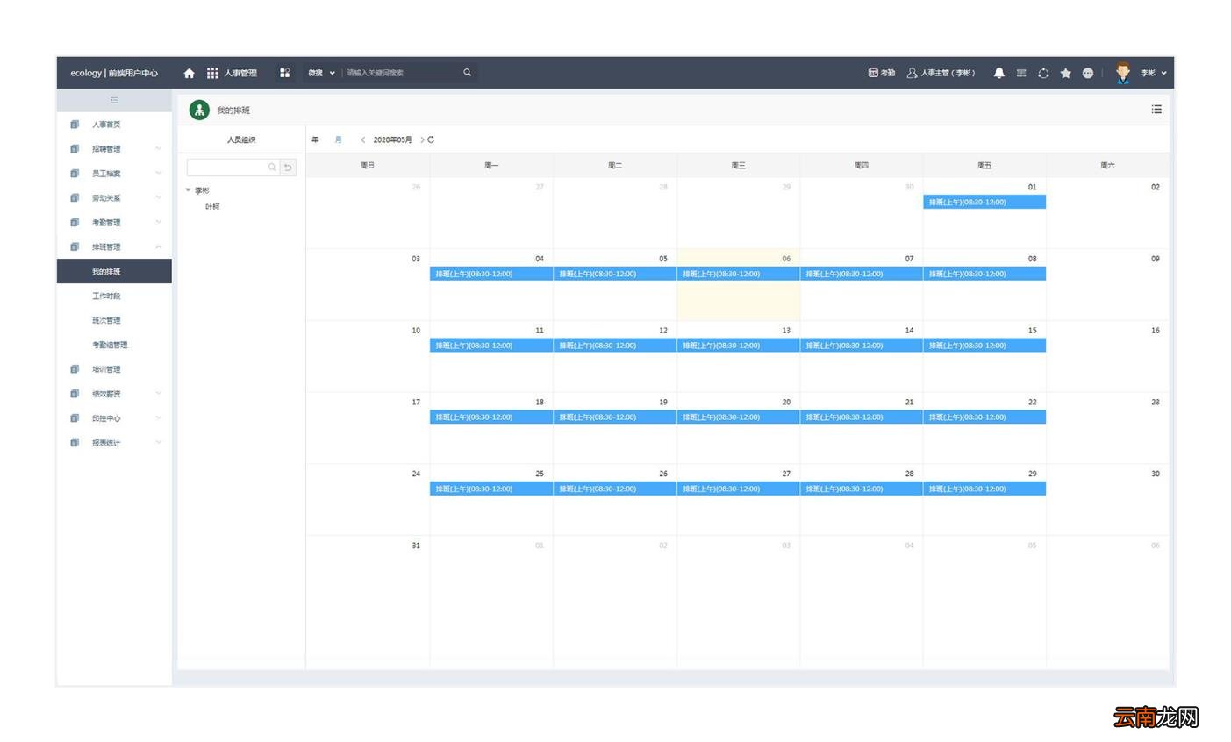This screenshot has width=1231, height=742.
Task: Open 班次管理 in the sidebar
Action: [x=106, y=321]
